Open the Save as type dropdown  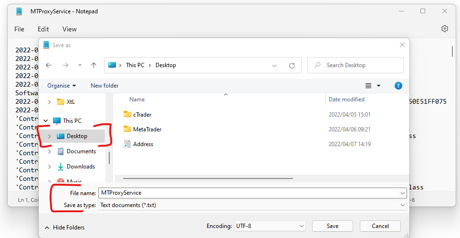[403, 205]
